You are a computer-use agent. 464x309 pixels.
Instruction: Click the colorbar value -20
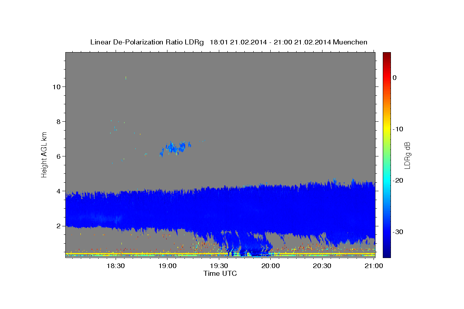pos(398,180)
